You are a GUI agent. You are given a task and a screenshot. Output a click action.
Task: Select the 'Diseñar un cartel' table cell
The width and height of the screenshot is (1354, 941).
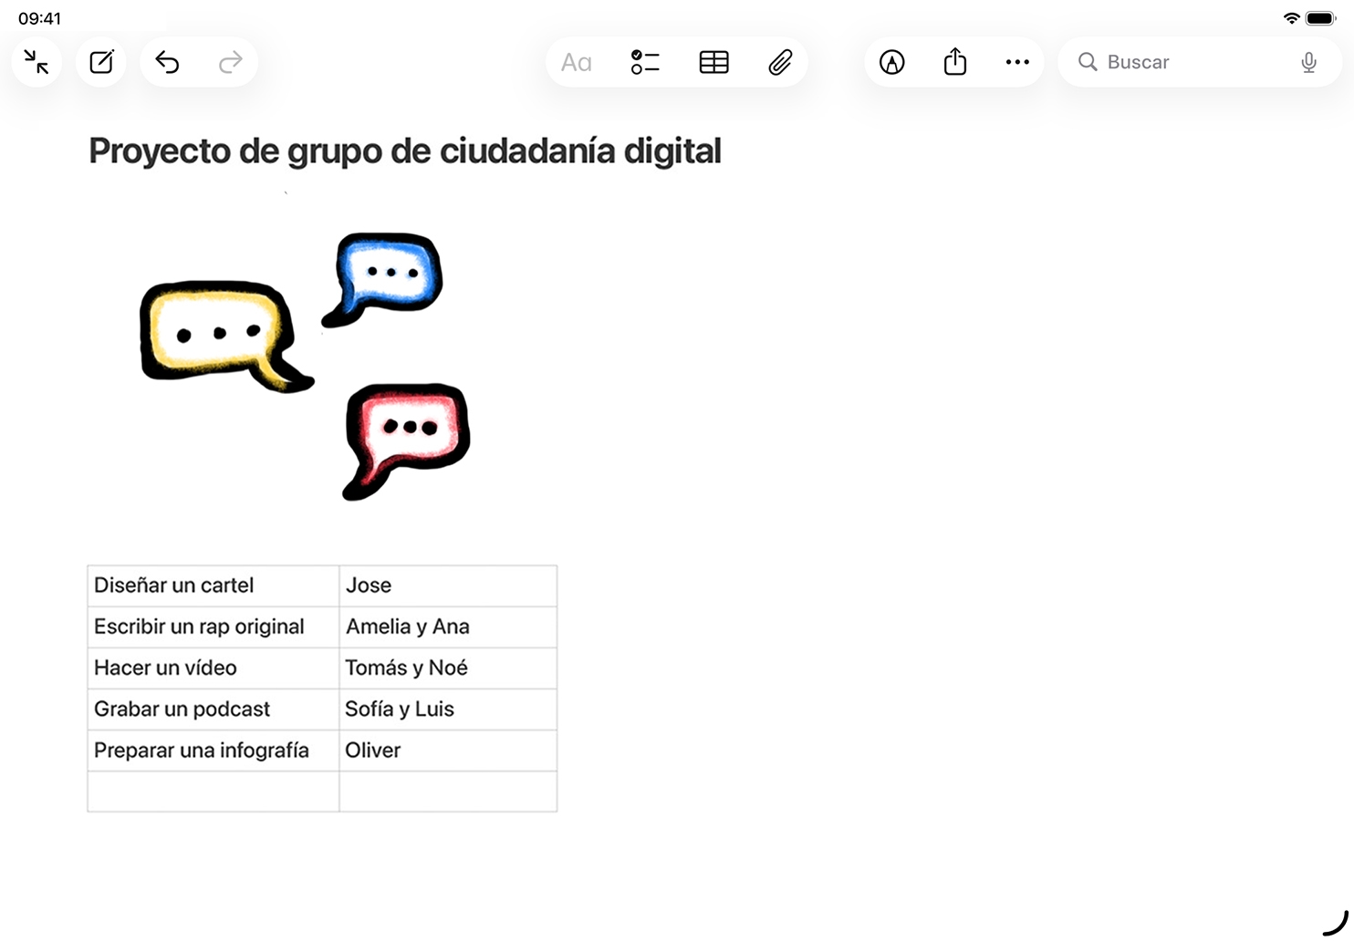213,585
